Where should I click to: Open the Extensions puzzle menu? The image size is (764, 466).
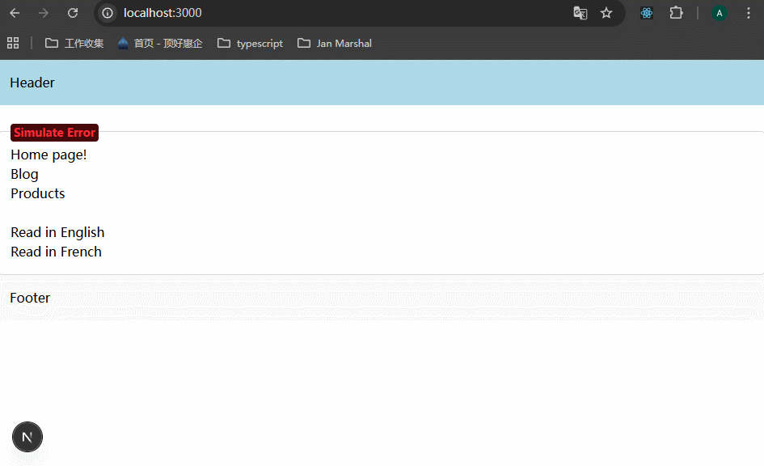coord(676,13)
